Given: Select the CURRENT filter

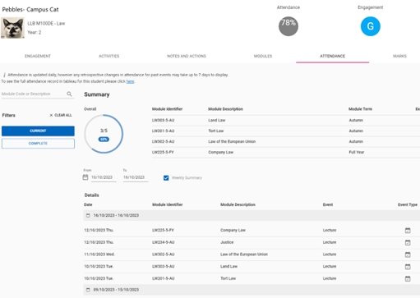Looking at the screenshot, I should click(38, 131).
